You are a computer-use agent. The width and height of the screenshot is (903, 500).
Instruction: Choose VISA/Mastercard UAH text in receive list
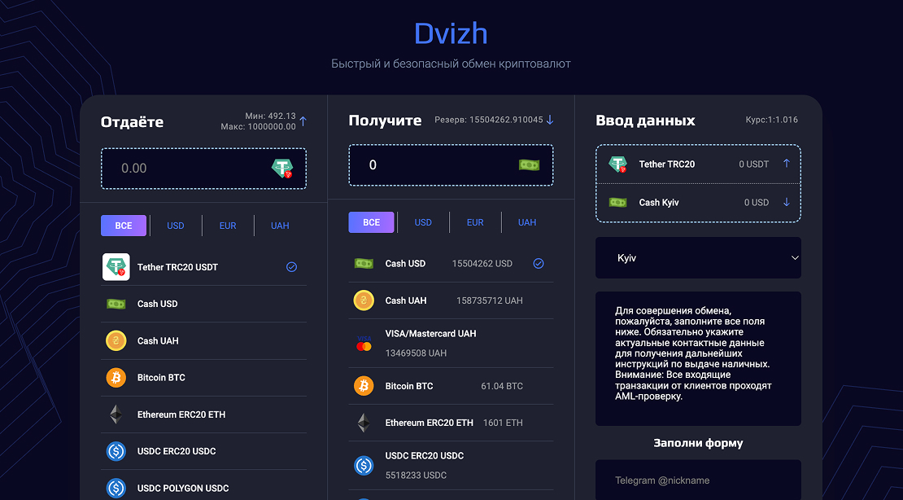coord(431,334)
